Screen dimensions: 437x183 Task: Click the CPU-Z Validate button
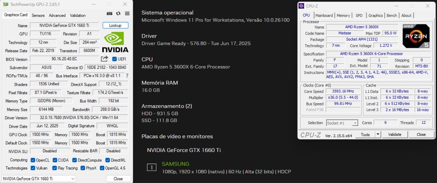click(395, 135)
